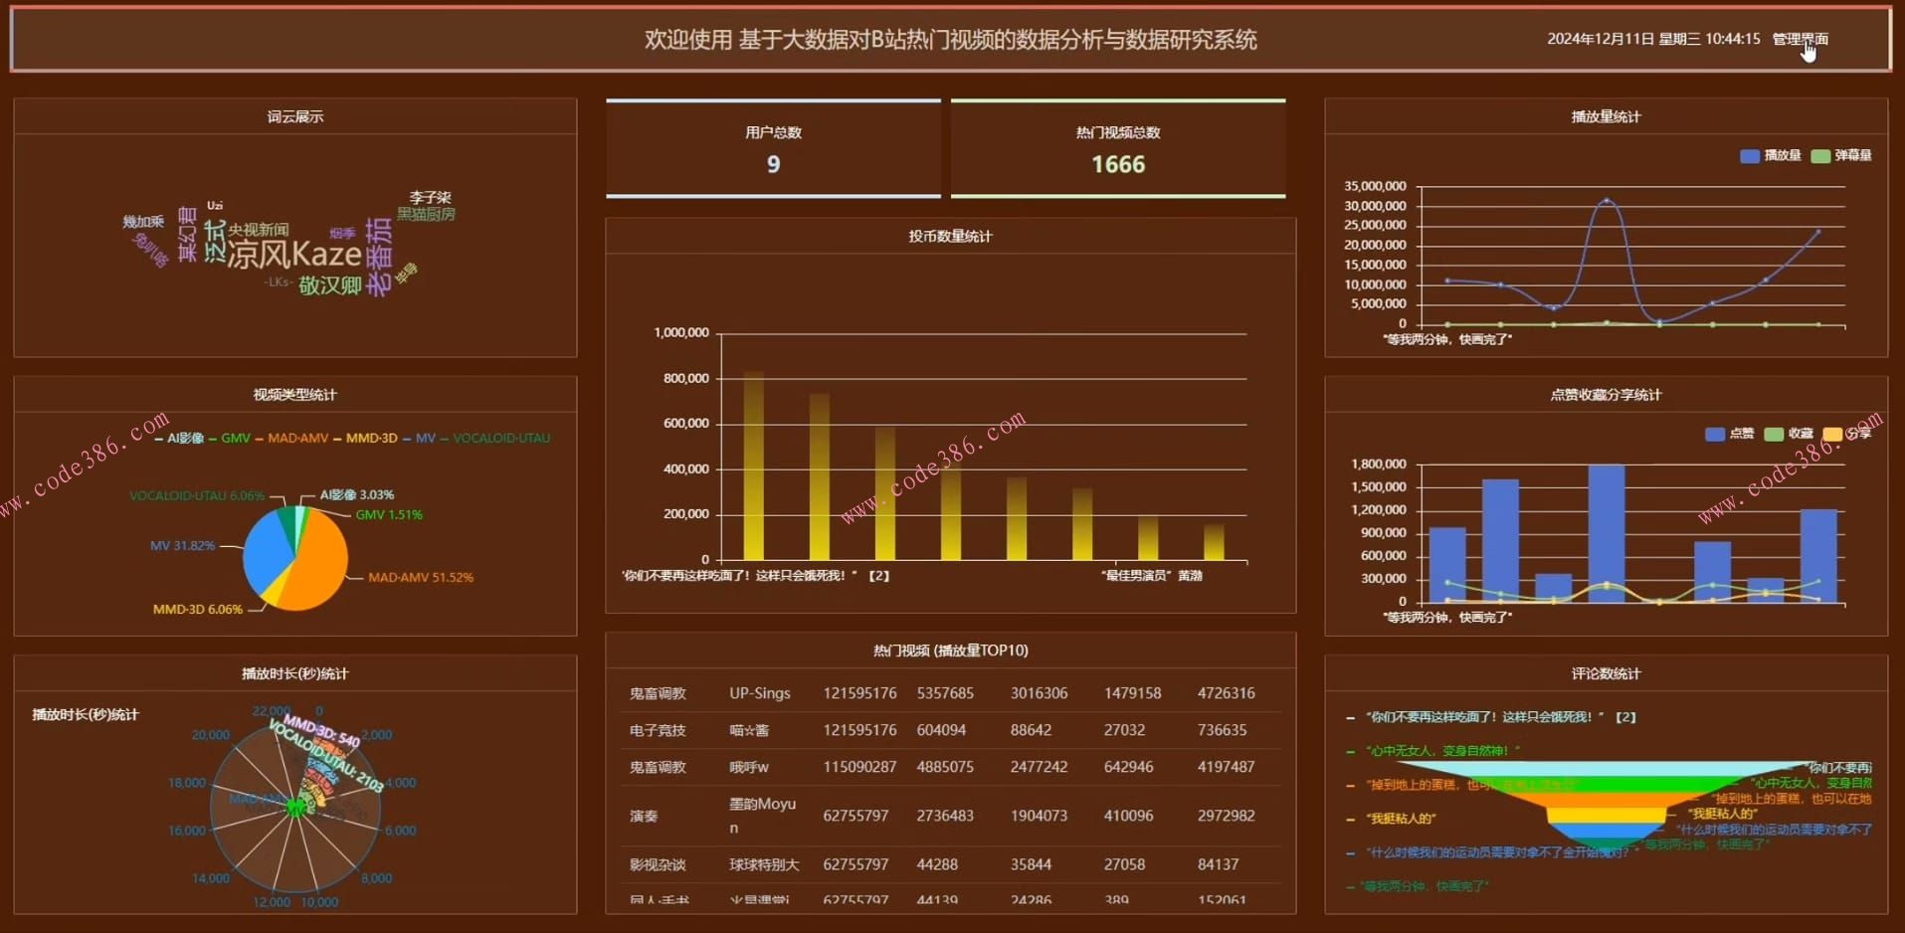Image resolution: width=1905 pixels, height=933 pixels.
Task: Click the "MV 31.82%" pie label
Action: [182, 545]
